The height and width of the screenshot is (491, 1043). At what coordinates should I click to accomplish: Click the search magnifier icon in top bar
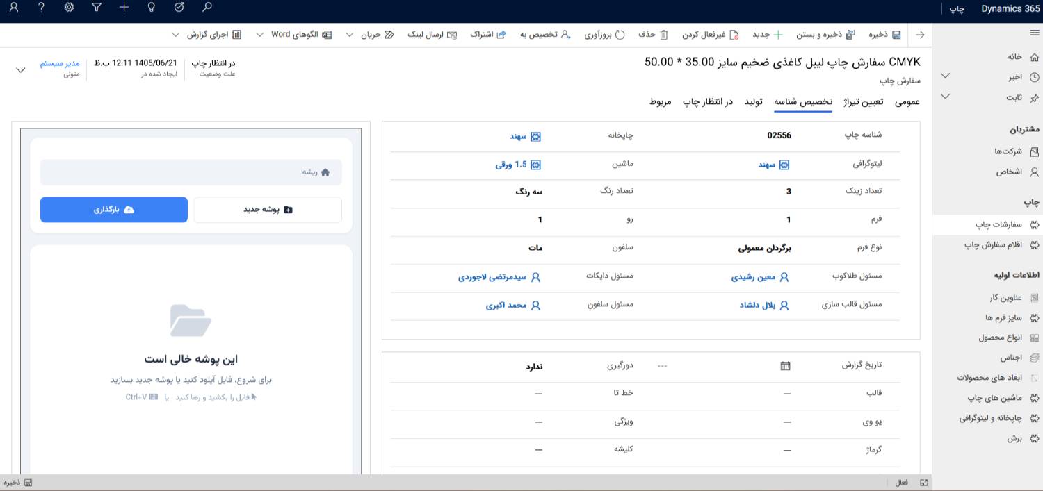207,8
